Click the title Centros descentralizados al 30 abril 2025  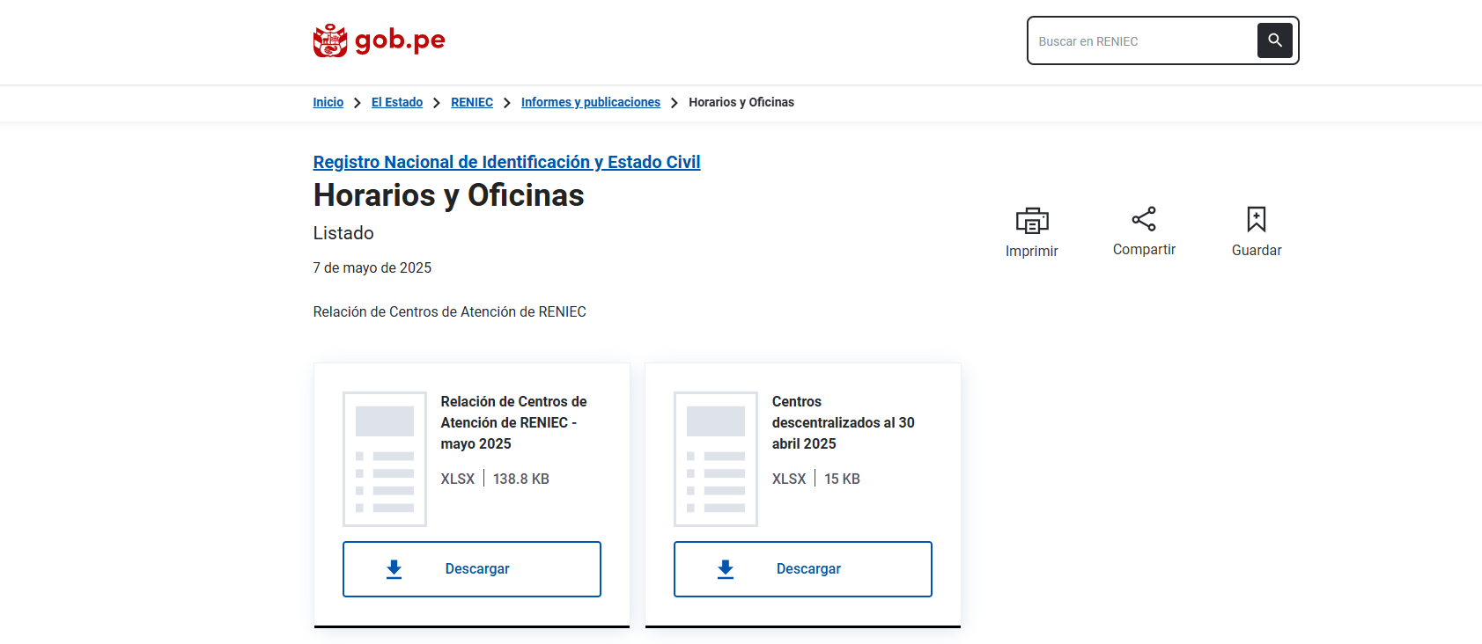point(844,422)
